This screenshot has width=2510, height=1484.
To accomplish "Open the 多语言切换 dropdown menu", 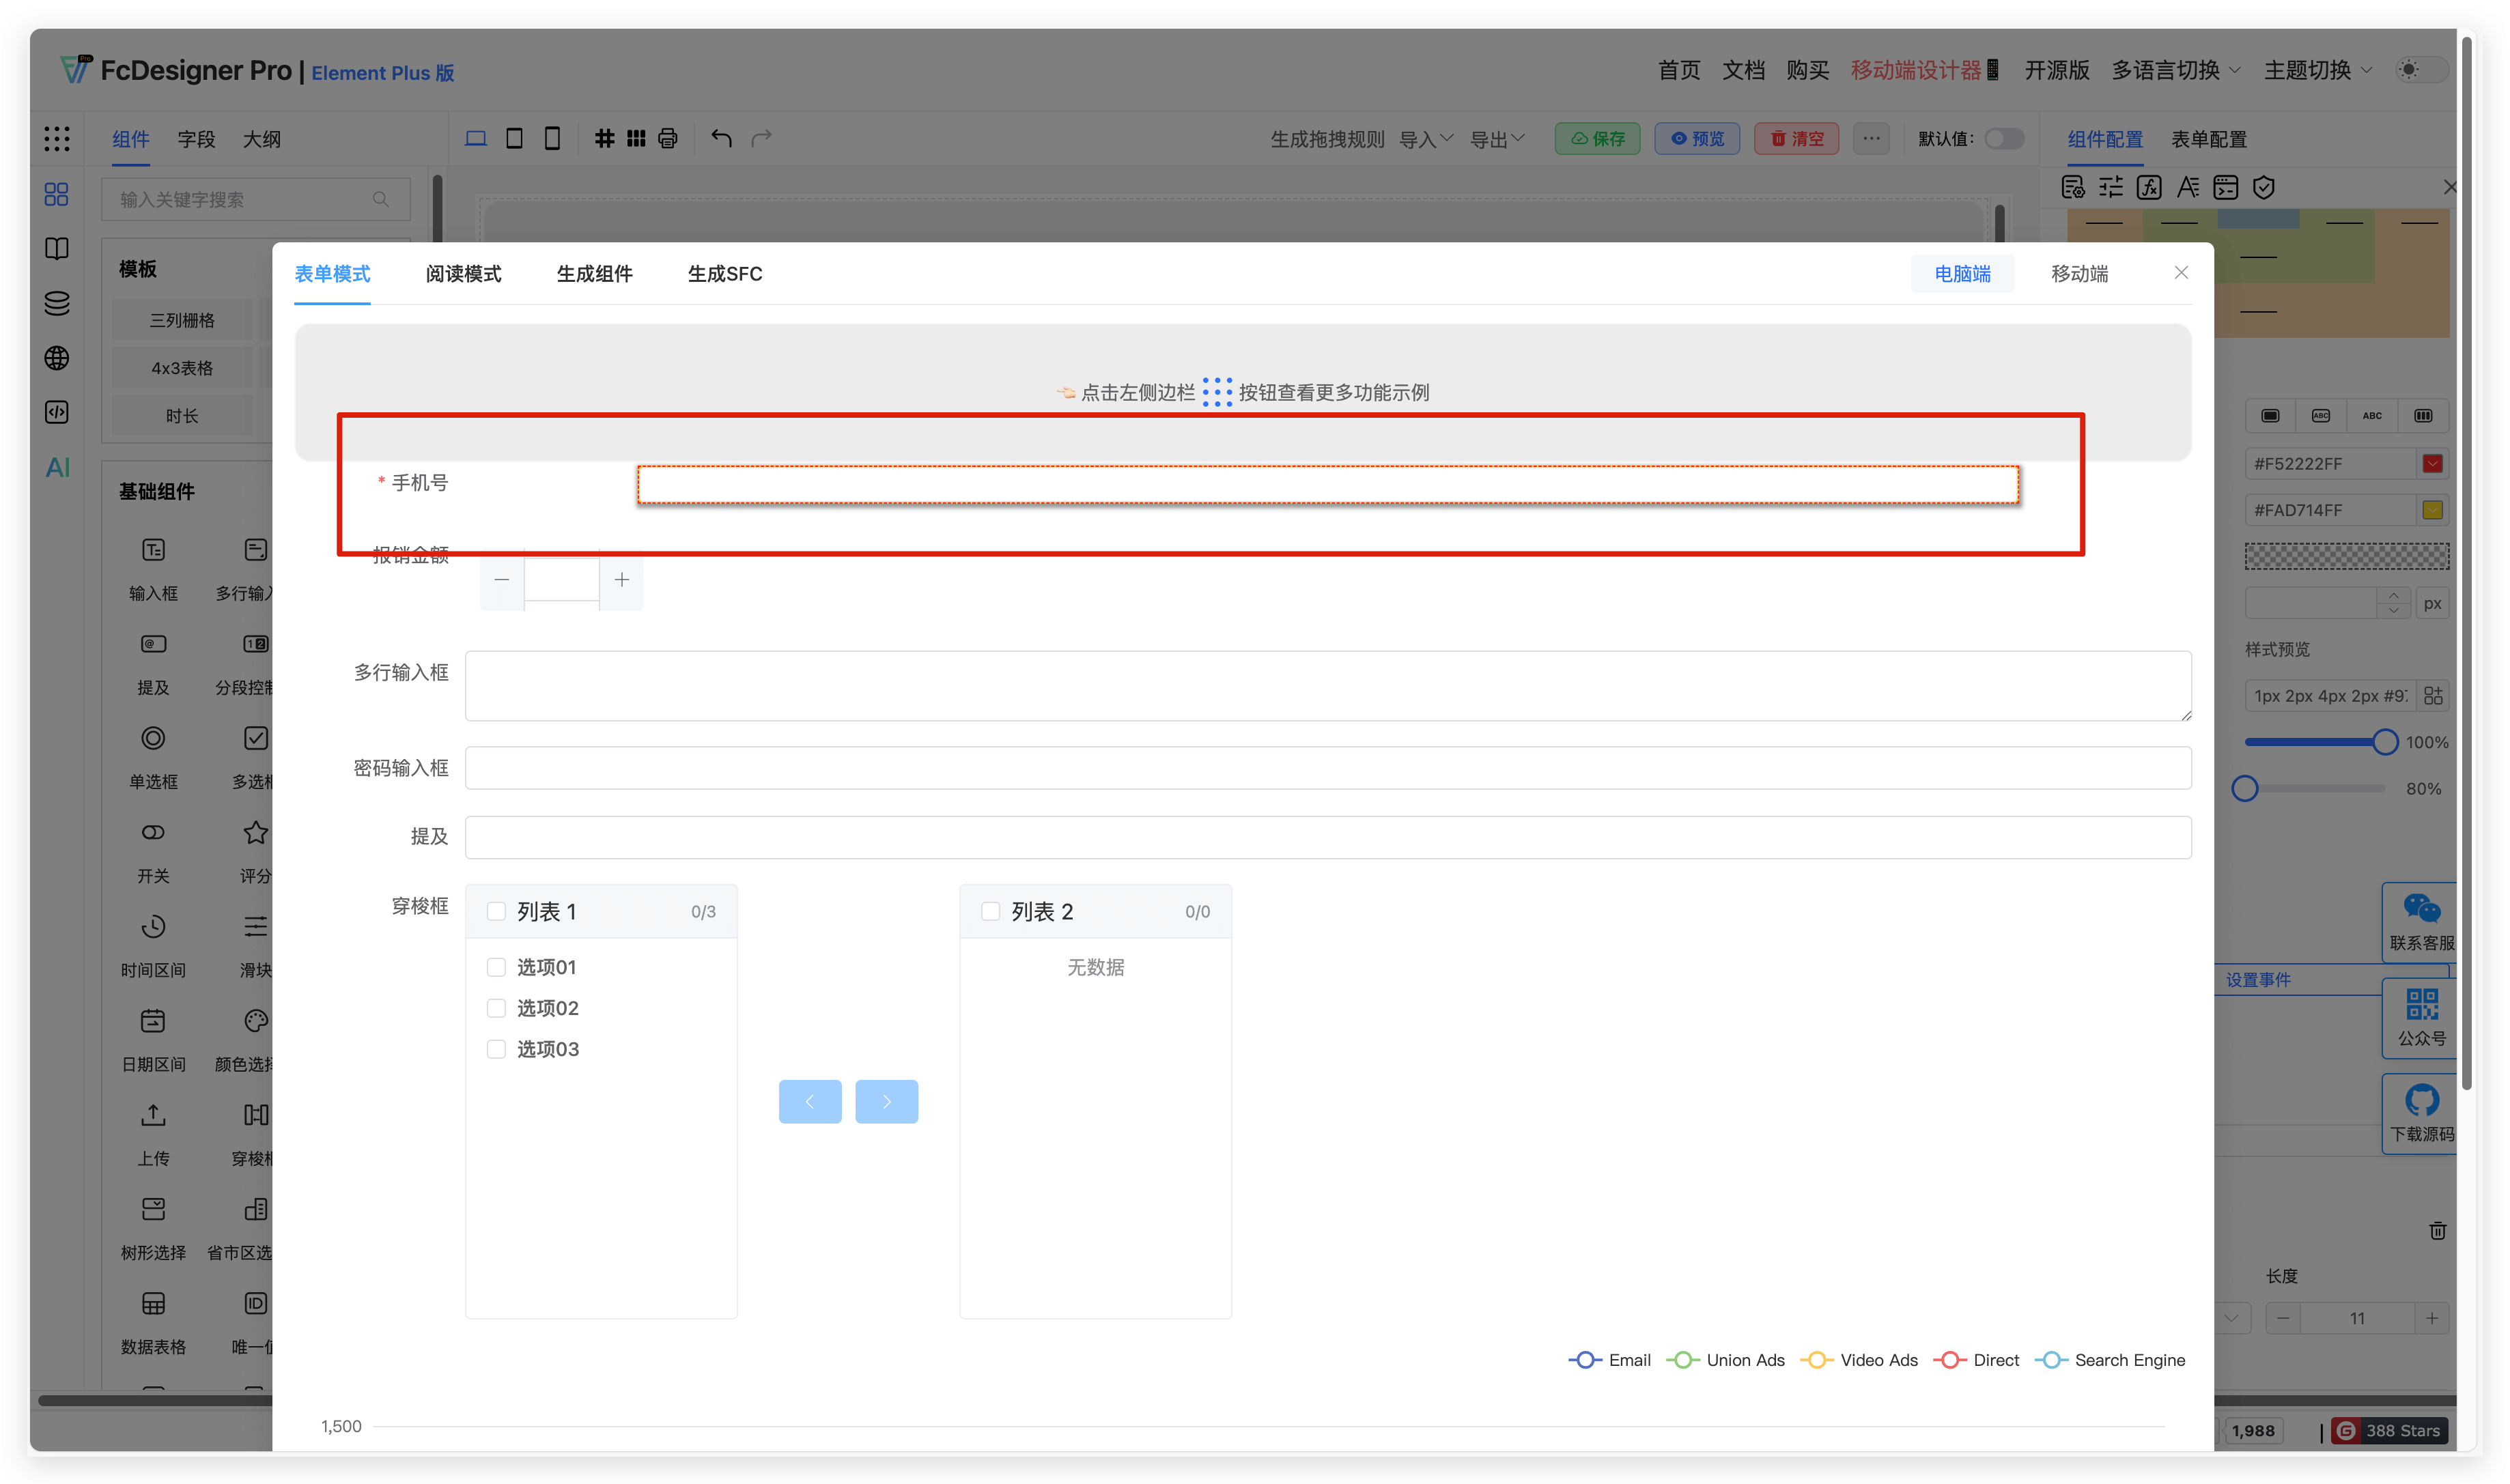I will [x=2175, y=70].
